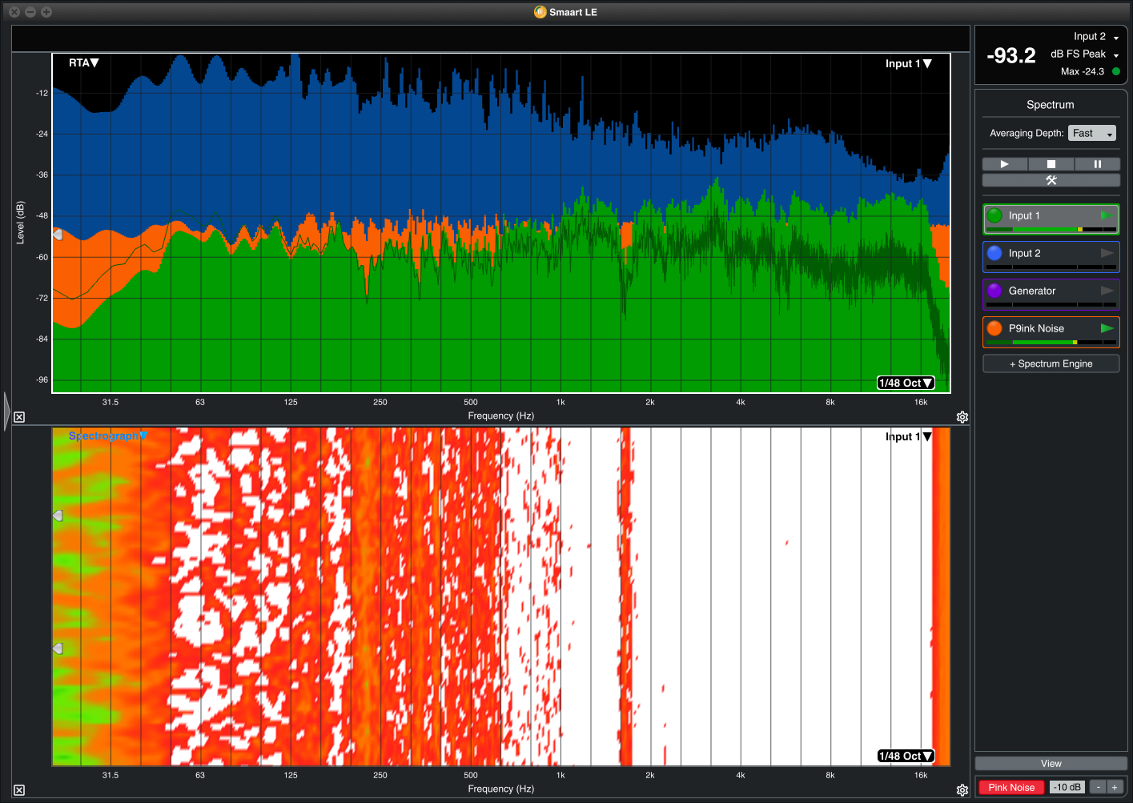Click the Input 1 level meter bar

coord(1051,230)
